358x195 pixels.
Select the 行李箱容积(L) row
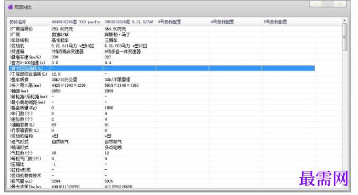click(x=161, y=130)
